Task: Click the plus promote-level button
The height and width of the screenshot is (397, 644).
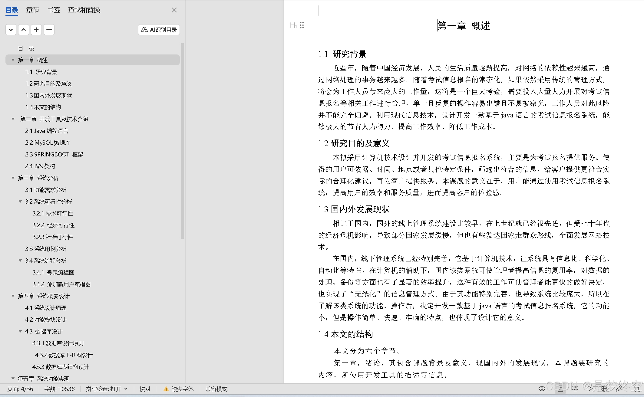Action: pyautogui.click(x=36, y=30)
